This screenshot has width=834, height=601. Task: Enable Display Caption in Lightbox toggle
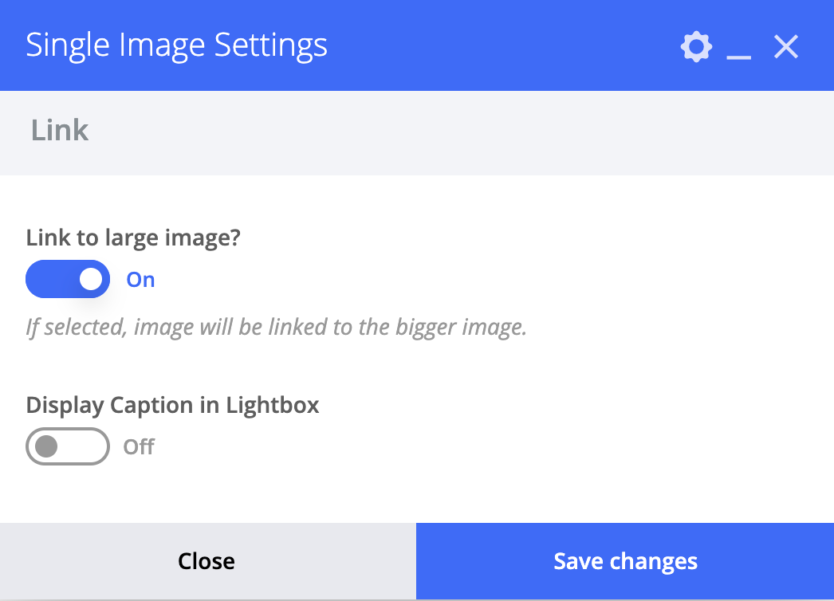click(68, 446)
